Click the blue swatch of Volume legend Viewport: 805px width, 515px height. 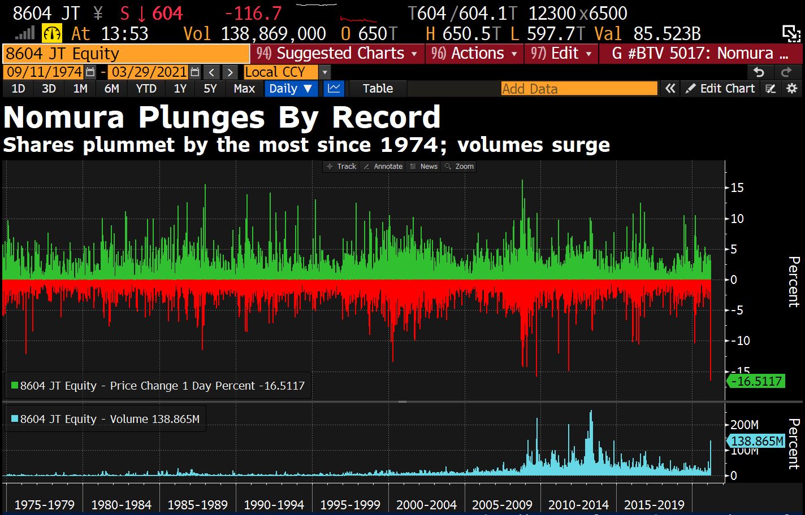pos(15,419)
